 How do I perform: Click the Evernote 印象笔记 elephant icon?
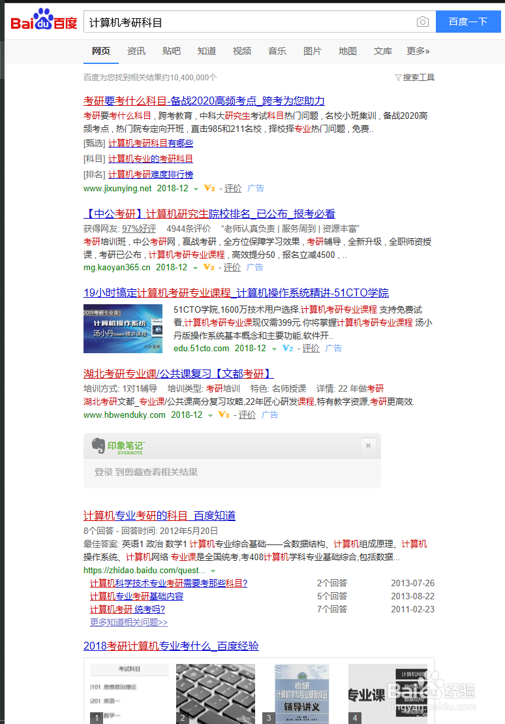(99, 445)
